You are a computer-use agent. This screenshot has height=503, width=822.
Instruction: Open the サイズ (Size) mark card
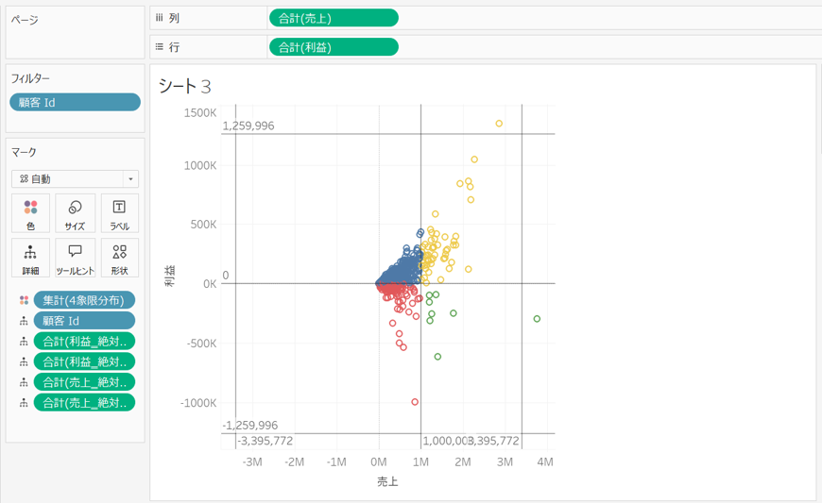[75, 213]
